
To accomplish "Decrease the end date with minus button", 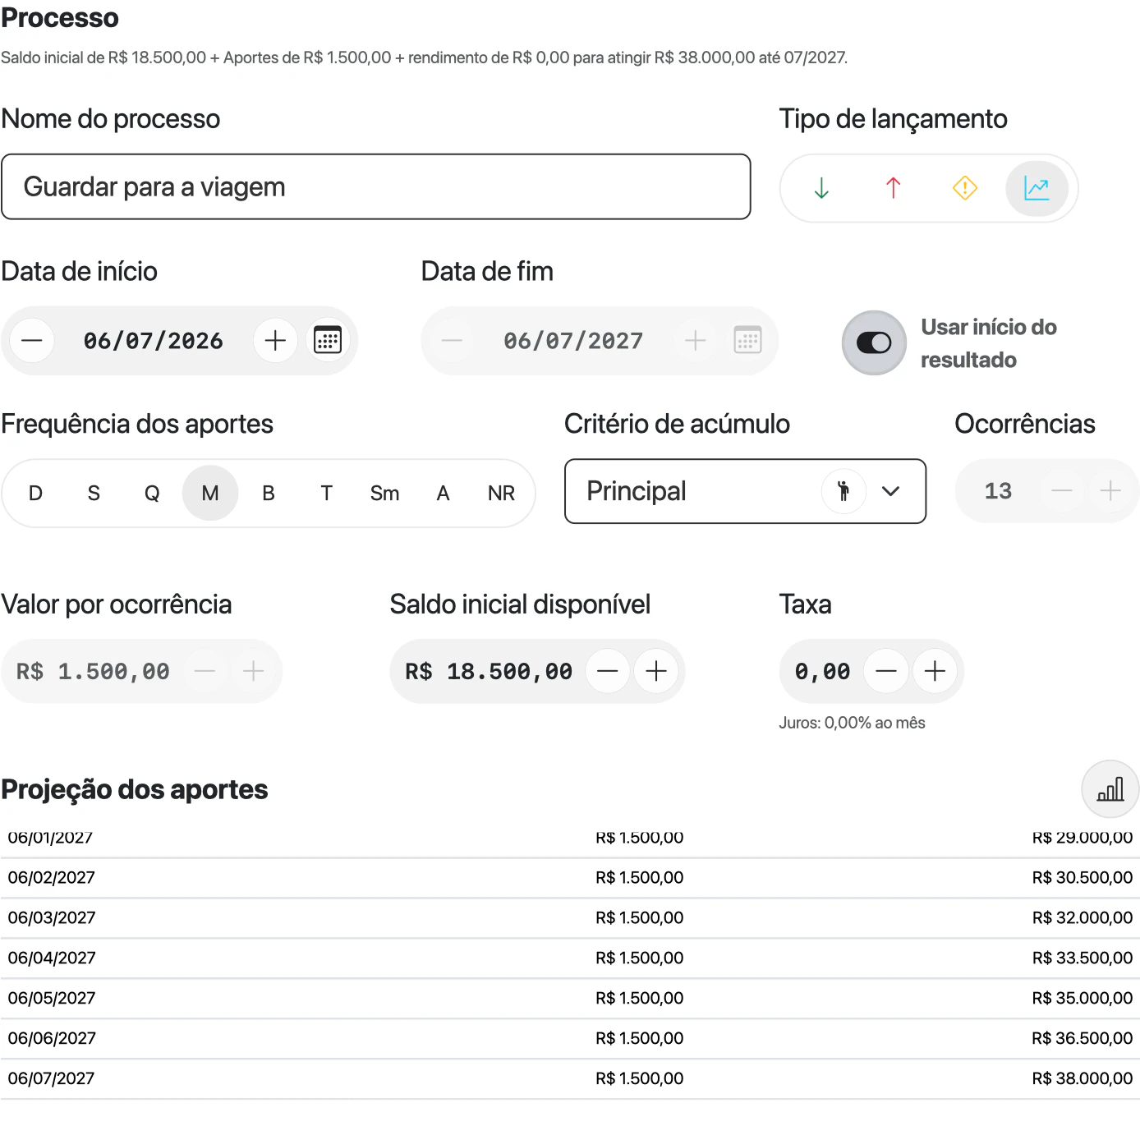I will (x=452, y=340).
